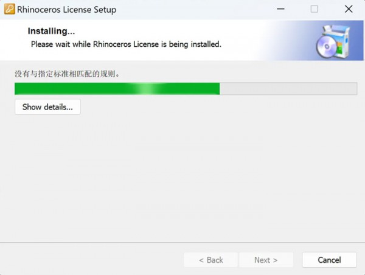Close the Rhinoceros License Setup window
Image resolution: width=365 pixels, height=275 pixels.
tap(349, 9)
